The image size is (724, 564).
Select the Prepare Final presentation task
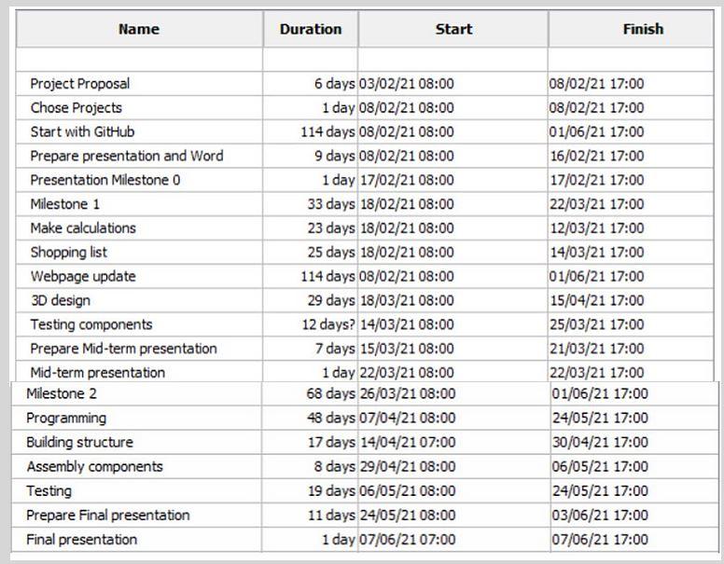(x=107, y=515)
